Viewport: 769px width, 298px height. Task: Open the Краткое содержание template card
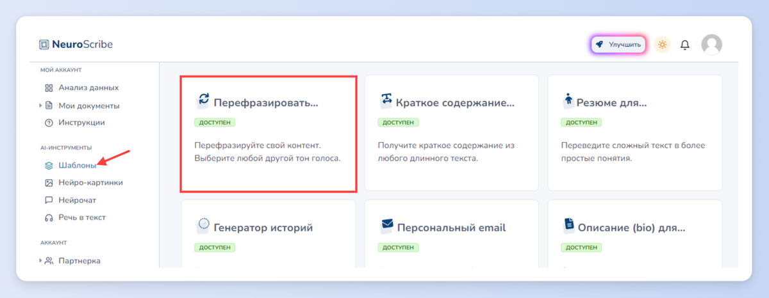451,132
